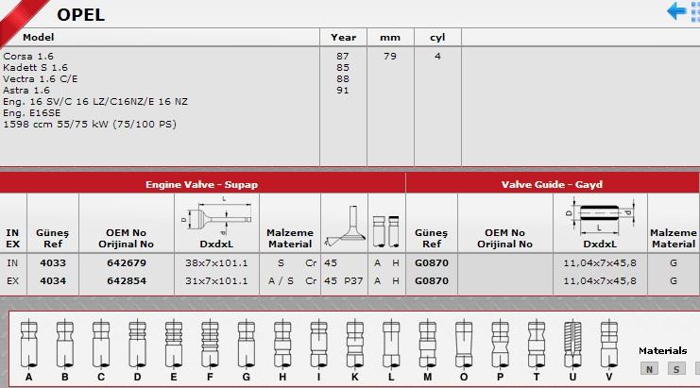The height and width of the screenshot is (388, 700).
Task: Click the Model column header
Action: [39, 37]
